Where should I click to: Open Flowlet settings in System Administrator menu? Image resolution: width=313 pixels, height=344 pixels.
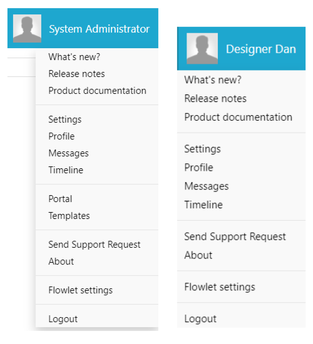[81, 290]
